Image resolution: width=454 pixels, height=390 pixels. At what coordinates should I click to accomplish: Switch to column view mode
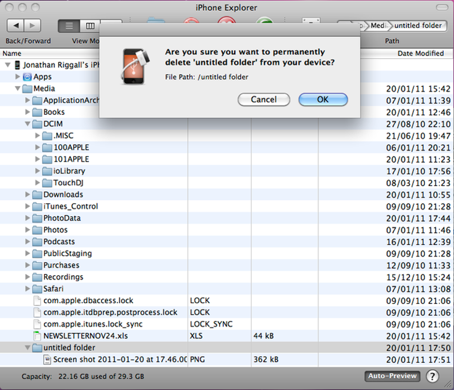[90, 26]
